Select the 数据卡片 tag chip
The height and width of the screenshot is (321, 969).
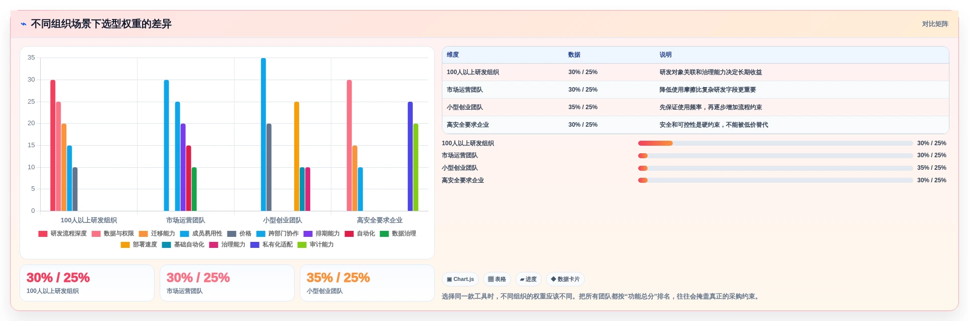[565, 279]
